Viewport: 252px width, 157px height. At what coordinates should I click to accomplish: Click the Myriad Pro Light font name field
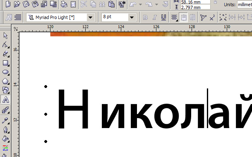pyautogui.click(x=57, y=17)
